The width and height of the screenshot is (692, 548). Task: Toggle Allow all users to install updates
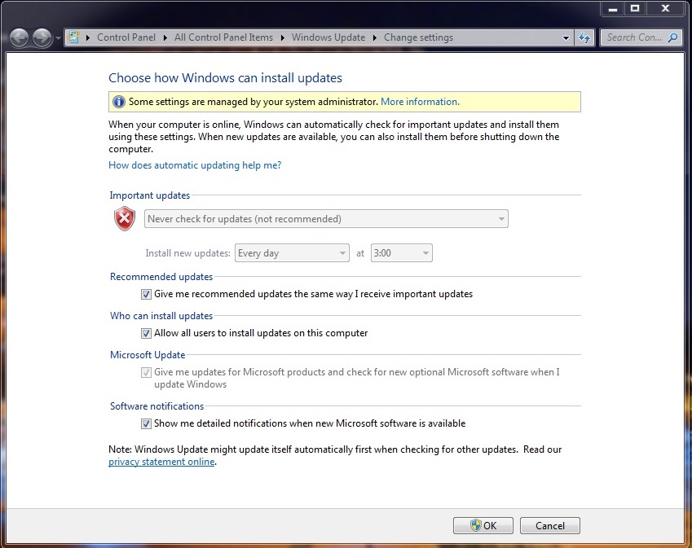coord(146,333)
